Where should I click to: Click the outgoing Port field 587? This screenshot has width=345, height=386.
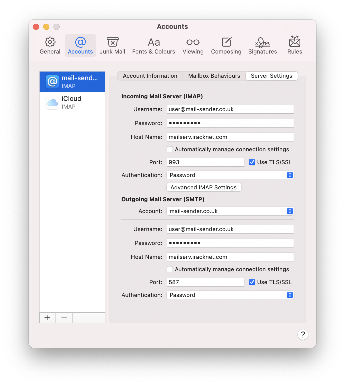coord(205,282)
